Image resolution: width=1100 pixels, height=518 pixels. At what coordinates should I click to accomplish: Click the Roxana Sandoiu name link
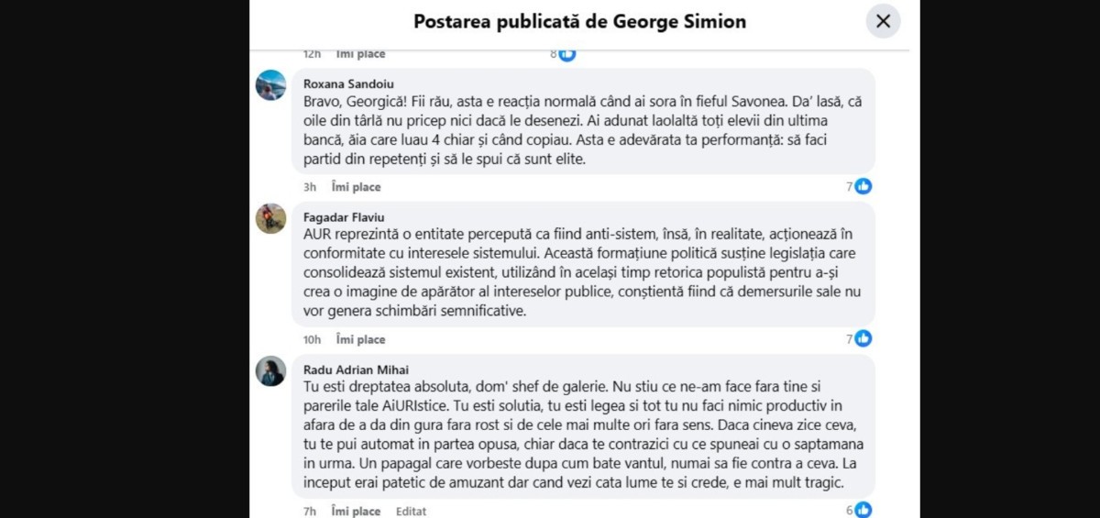point(348,83)
